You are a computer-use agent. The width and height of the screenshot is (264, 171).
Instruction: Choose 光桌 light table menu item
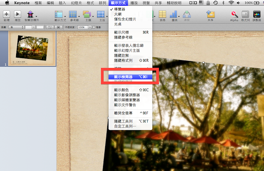click(x=130, y=24)
